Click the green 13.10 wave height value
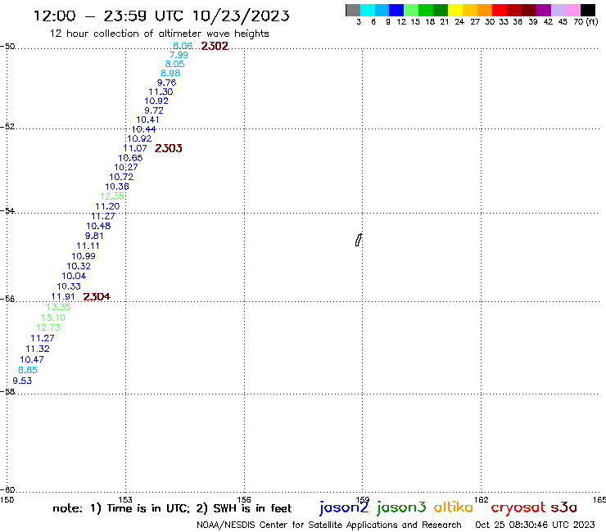This screenshot has height=532, width=606. tap(53, 318)
